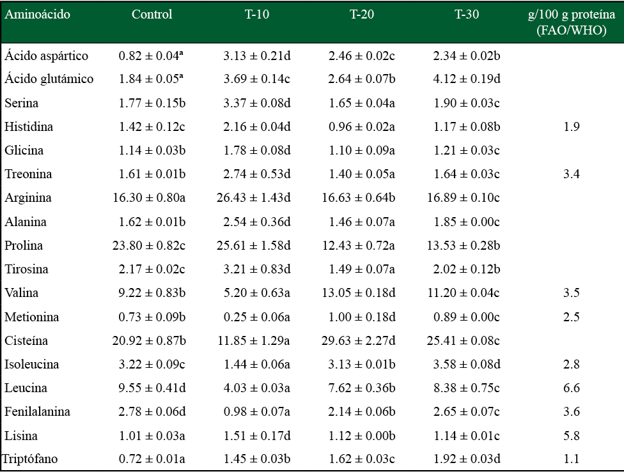Screen dimensions: 624x472
Task: Click the FAO/WHO value 5.8 for Lisina
Action: pyautogui.click(x=572, y=436)
